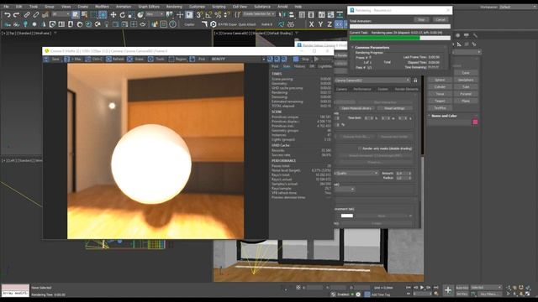Viewport: 538px width, 302px height.
Task: Toggle the Angle Snap icon
Action: (208, 15)
